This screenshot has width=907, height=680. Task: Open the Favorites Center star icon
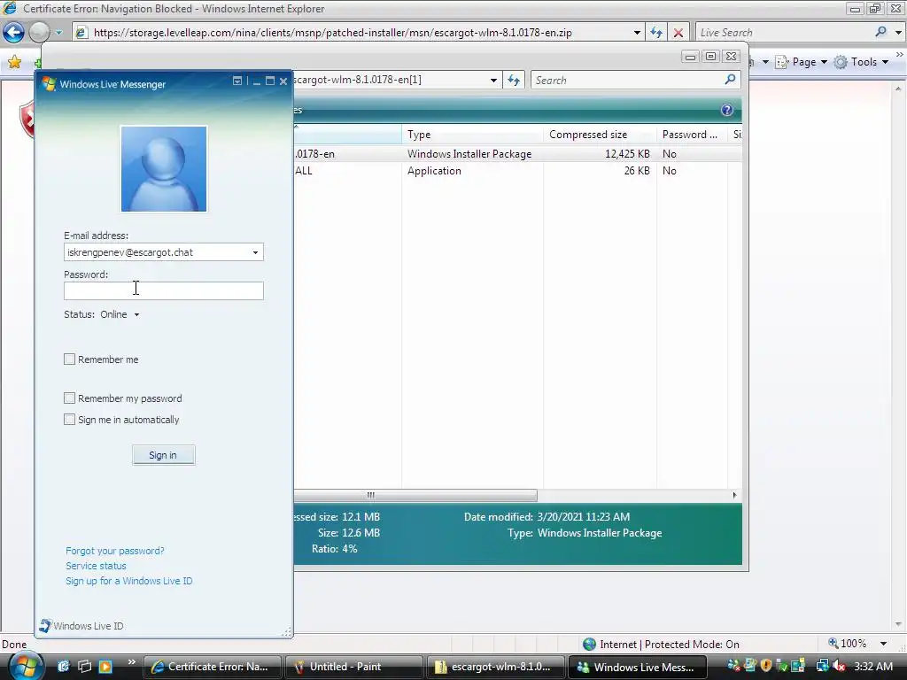click(x=14, y=62)
